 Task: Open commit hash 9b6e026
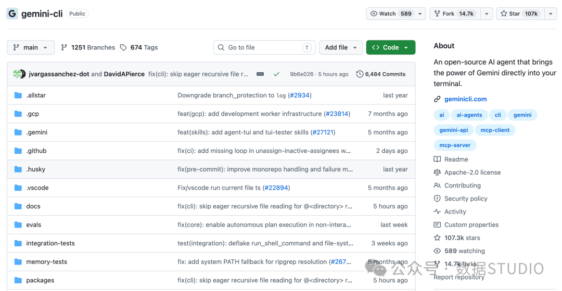point(301,74)
